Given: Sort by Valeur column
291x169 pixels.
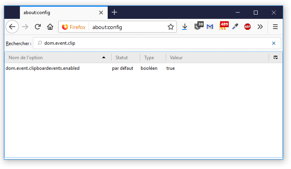Looking at the screenshot, I should pos(217,58).
